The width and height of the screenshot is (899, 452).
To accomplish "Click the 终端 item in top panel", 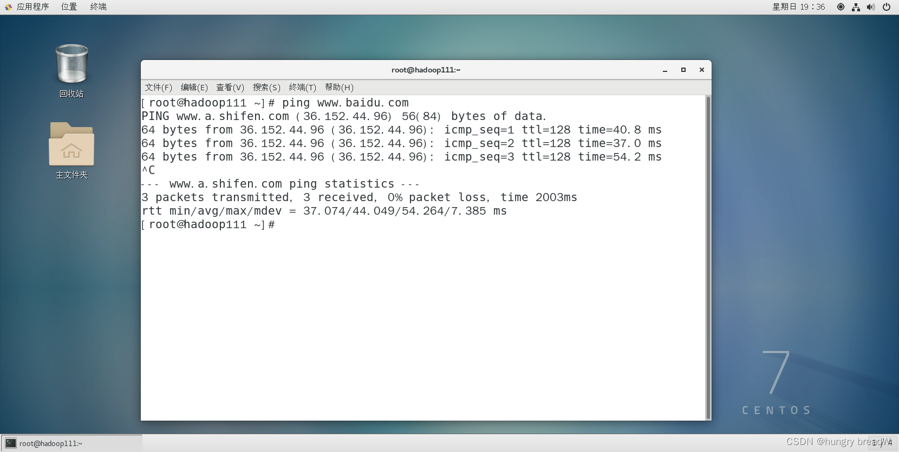I will (x=98, y=7).
